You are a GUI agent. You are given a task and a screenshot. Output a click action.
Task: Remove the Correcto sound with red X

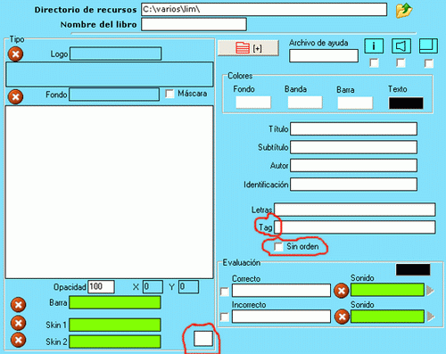point(342,291)
